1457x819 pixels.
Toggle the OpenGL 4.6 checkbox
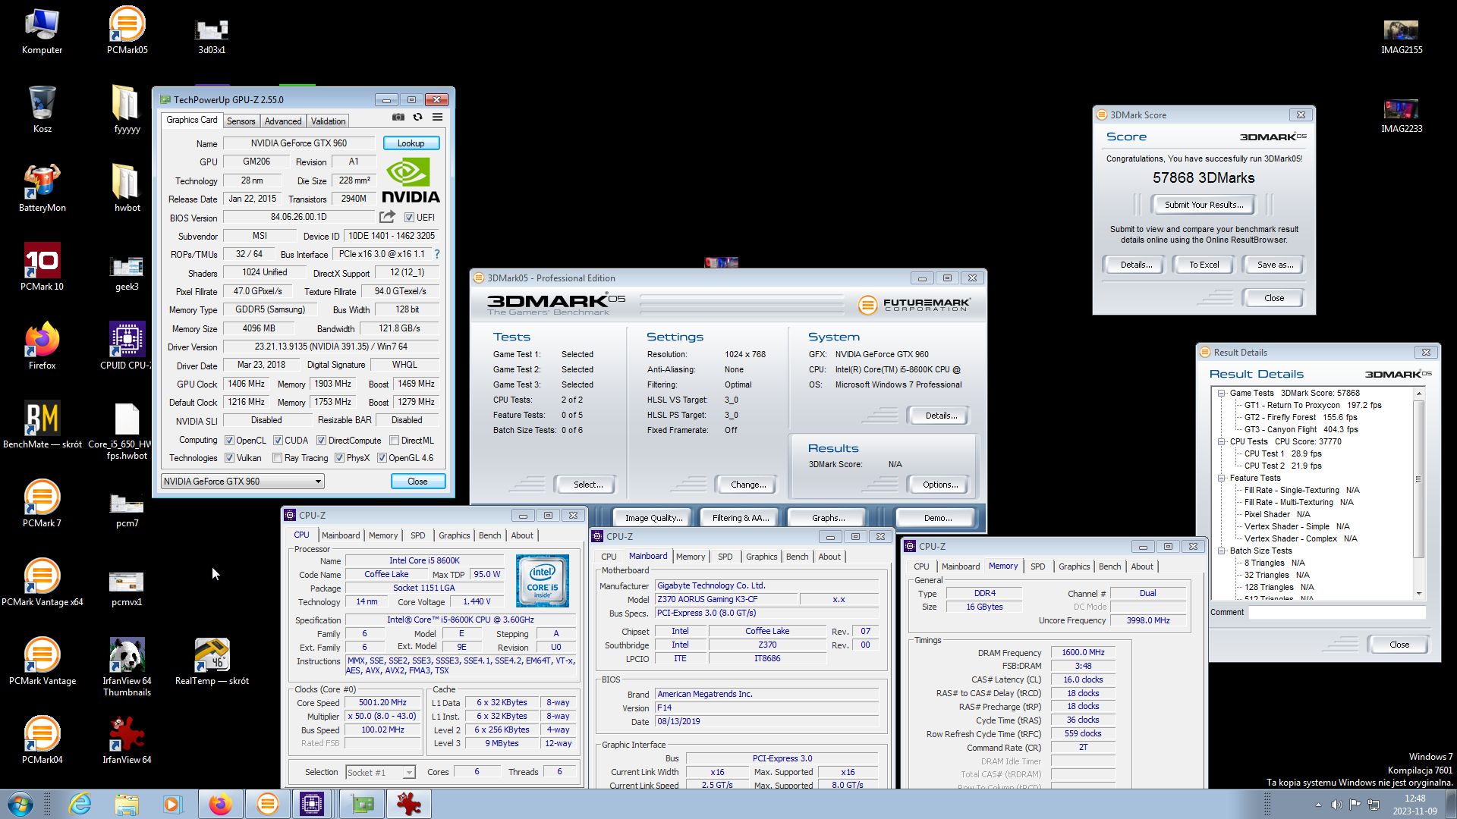(382, 458)
